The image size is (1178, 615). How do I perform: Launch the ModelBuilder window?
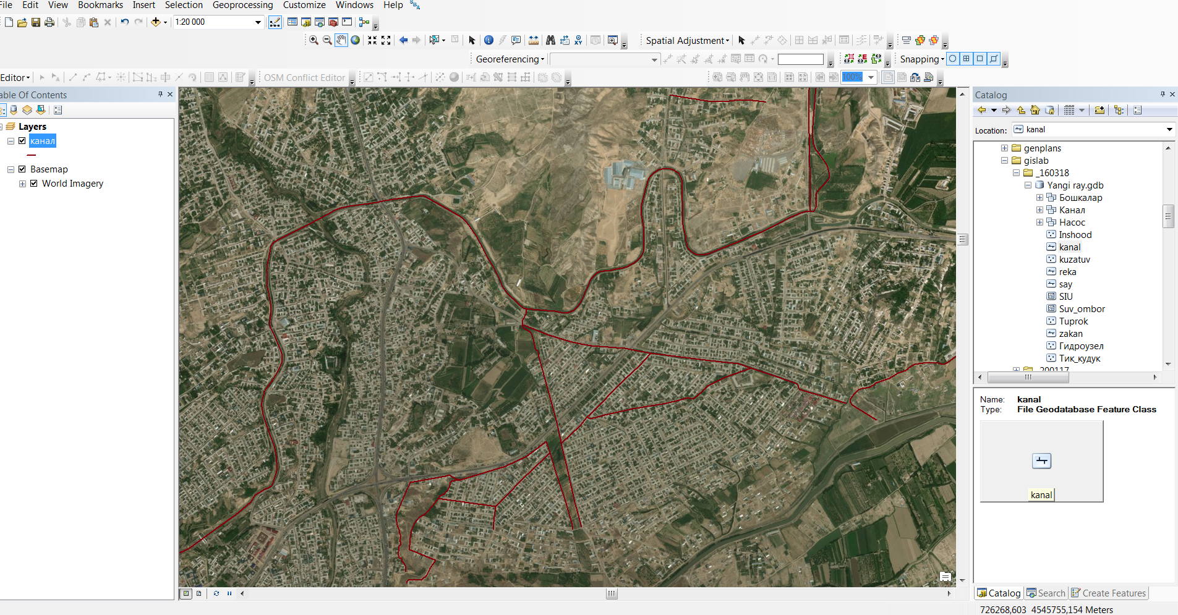(x=364, y=22)
